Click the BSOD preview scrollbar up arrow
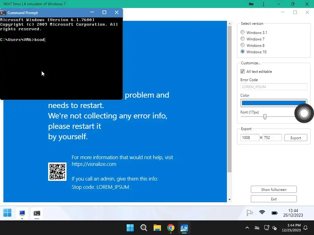The width and height of the screenshot is (314, 235). click(x=229, y=24)
